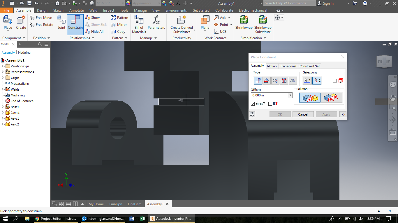Screen dimensions: 398x223
Task: Select the Mate constraint type icon
Action: pyautogui.click(x=258, y=81)
